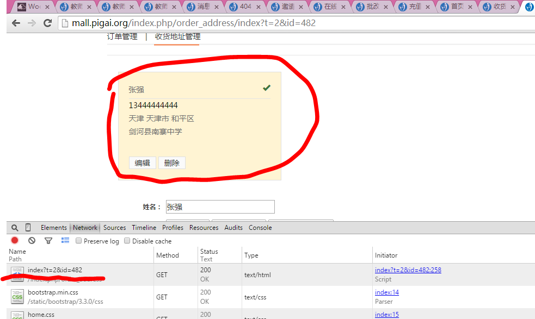This screenshot has height=319, width=535.
Task: Enable Disable cache checkbox
Action: point(127,241)
